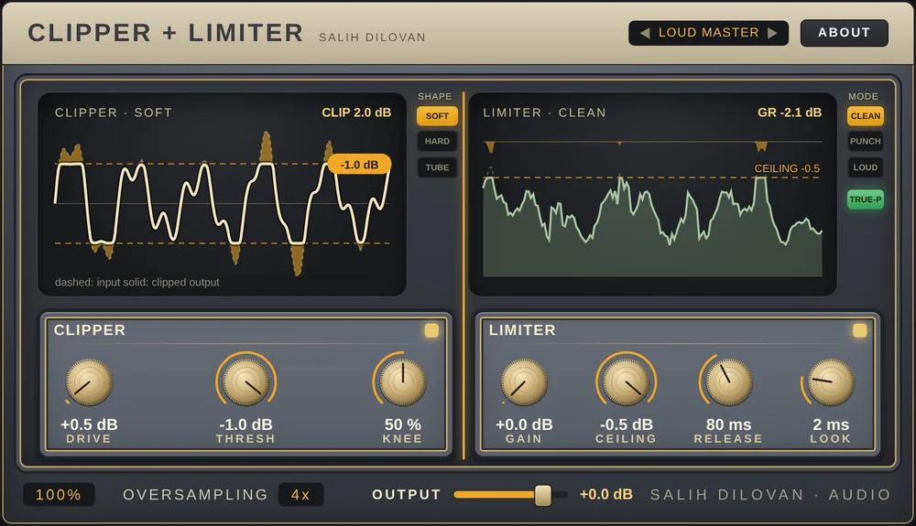
Task: Click the limiter +0.0 dB gain value
Action: [524, 424]
